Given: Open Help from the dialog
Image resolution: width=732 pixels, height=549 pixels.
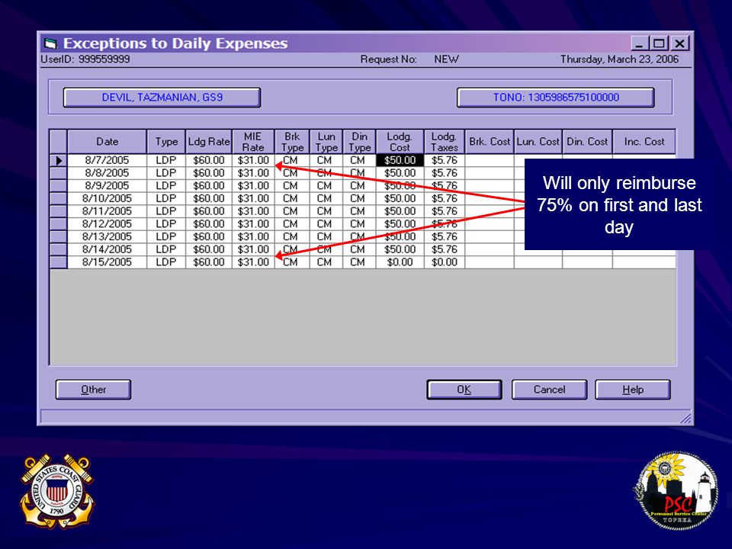Looking at the screenshot, I should click(x=633, y=390).
